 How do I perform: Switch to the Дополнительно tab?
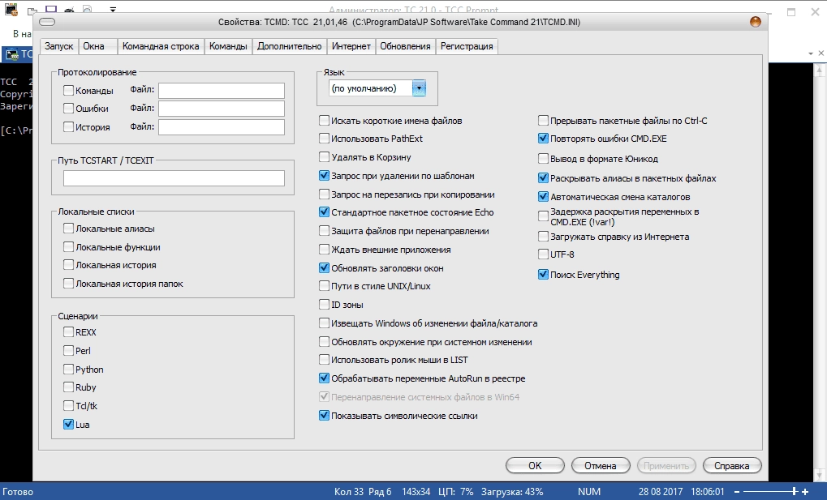[289, 46]
